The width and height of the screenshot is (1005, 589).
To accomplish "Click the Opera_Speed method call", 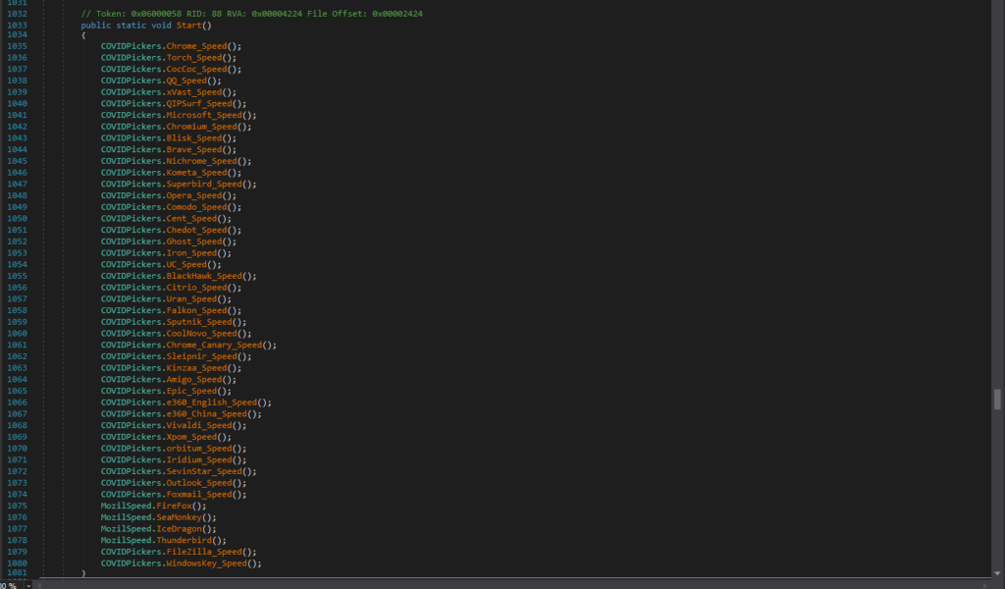I will [194, 195].
